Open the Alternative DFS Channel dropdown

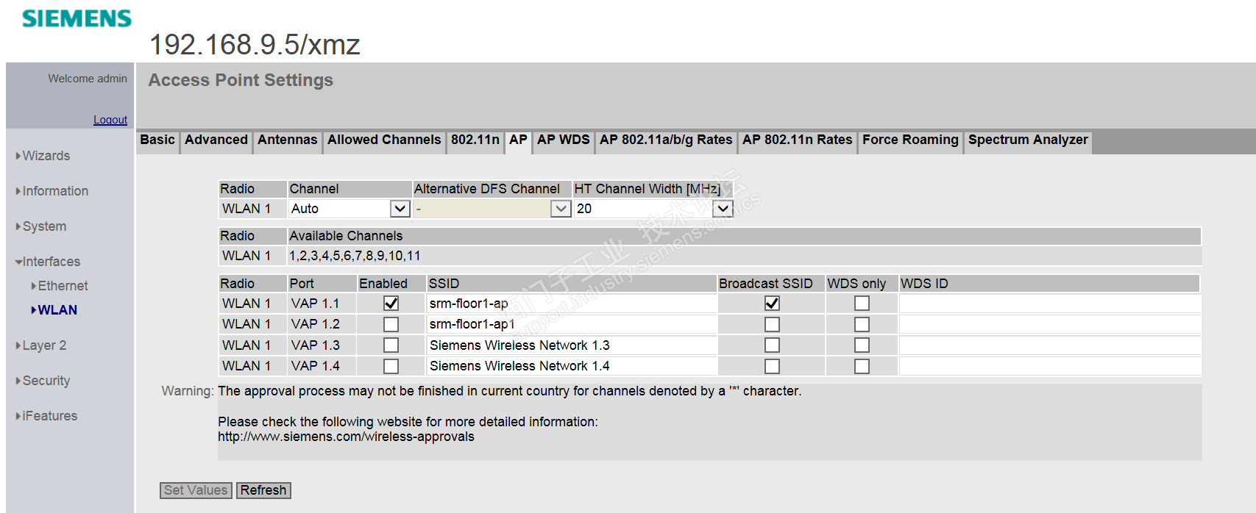[561, 209]
